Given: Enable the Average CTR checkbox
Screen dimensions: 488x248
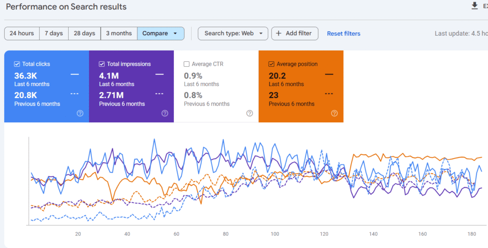Looking at the screenshot, I should (187, 64).
